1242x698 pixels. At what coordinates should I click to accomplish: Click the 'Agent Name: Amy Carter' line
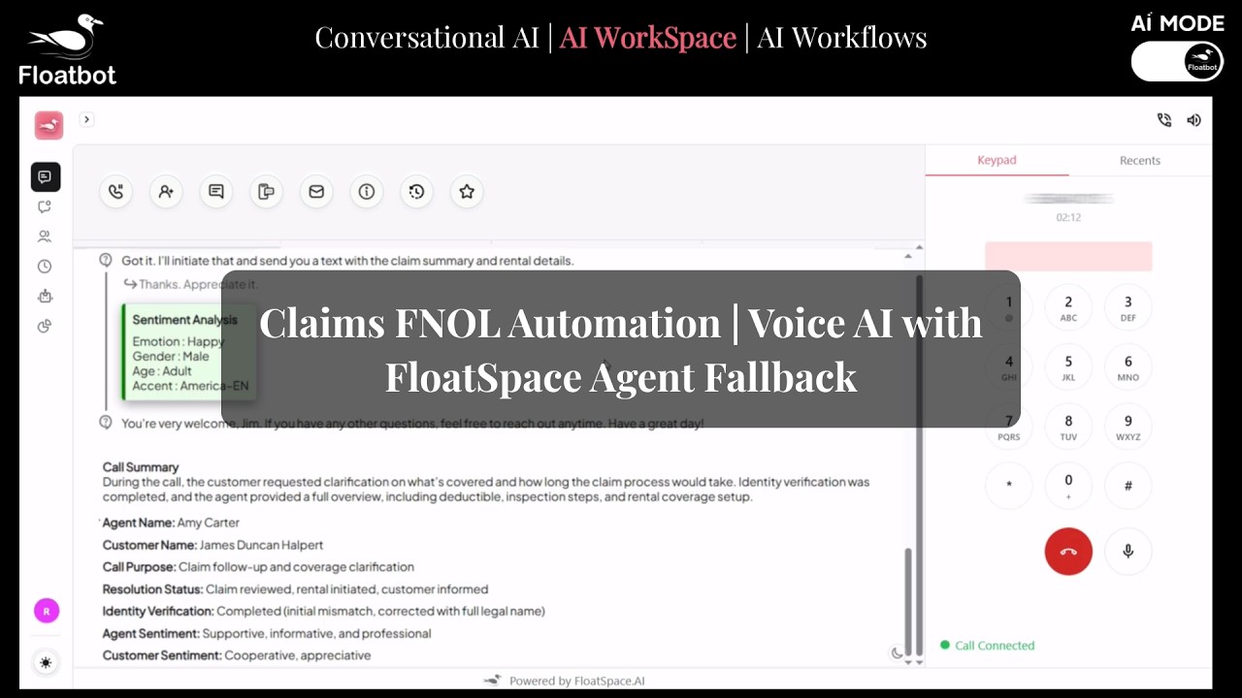171,523
